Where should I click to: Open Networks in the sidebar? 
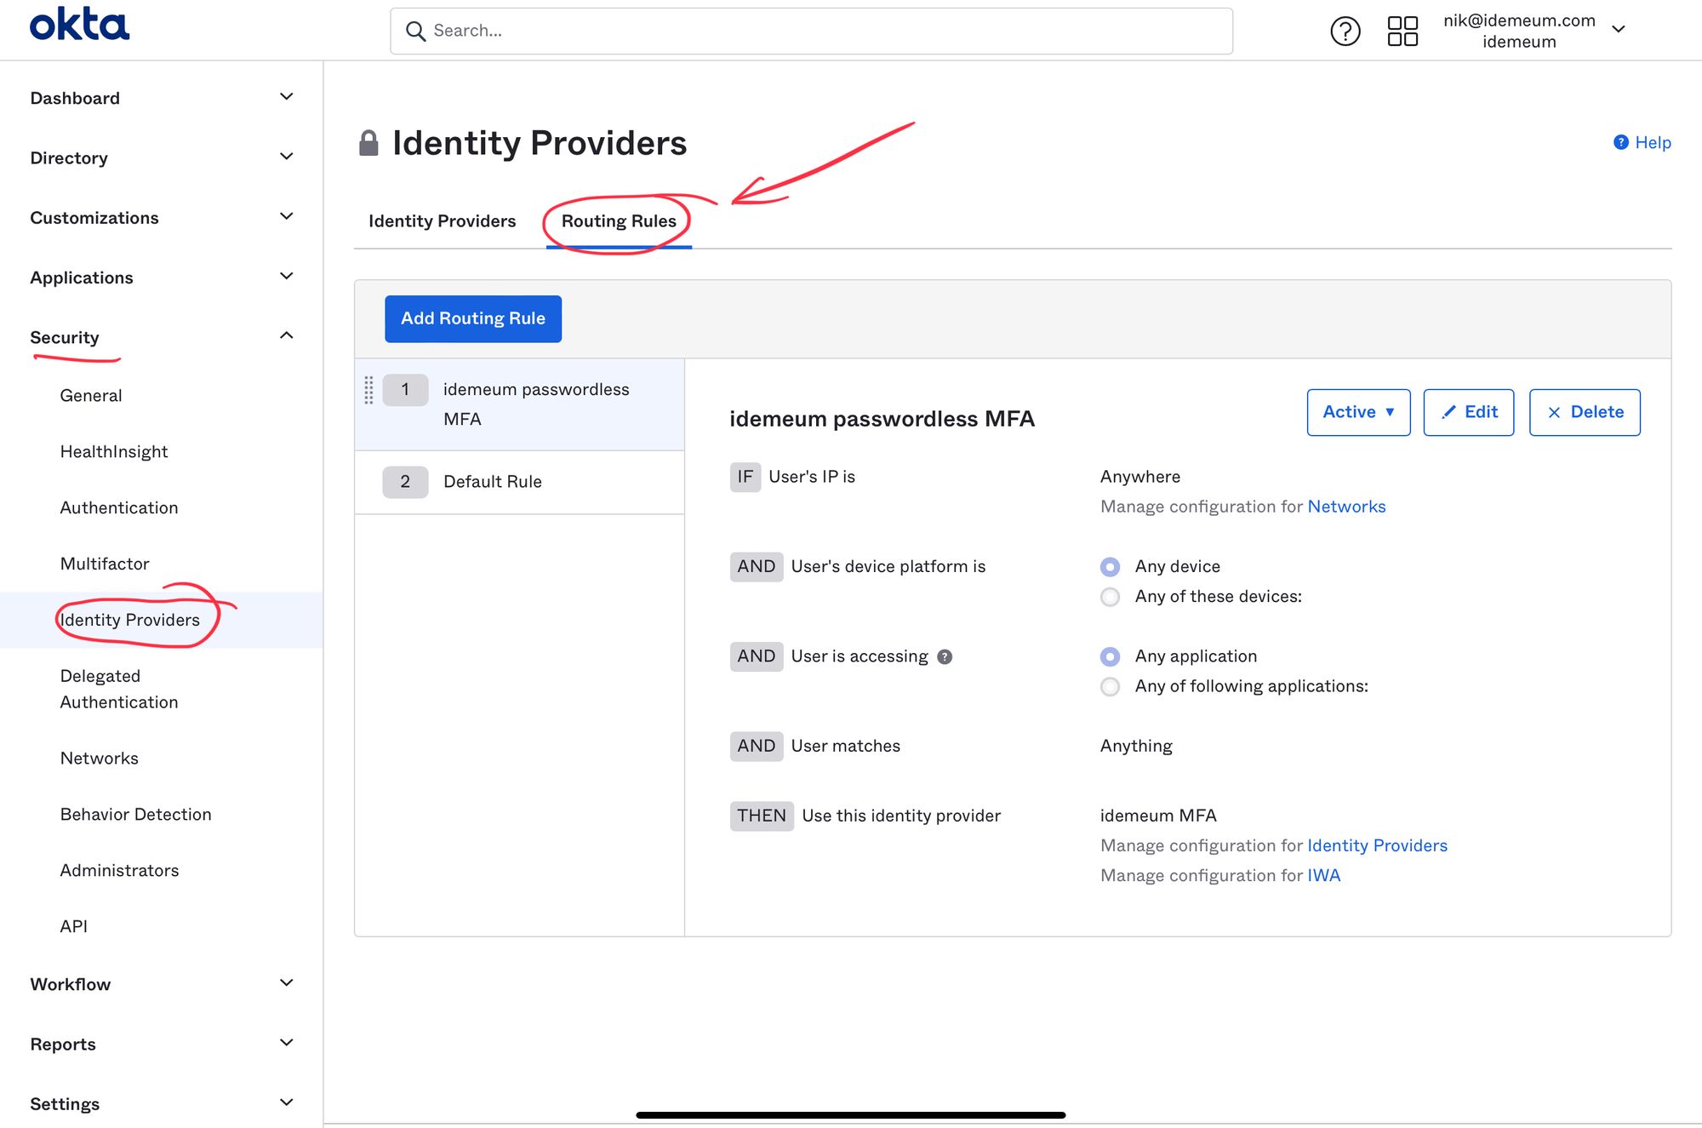(100, 759)
